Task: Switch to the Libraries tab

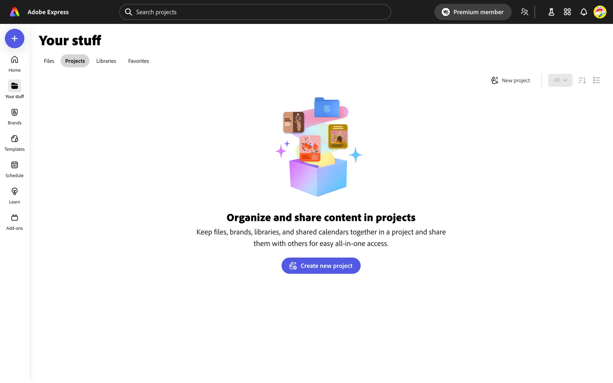Action: pyautogui.click(x=106, y=61)
